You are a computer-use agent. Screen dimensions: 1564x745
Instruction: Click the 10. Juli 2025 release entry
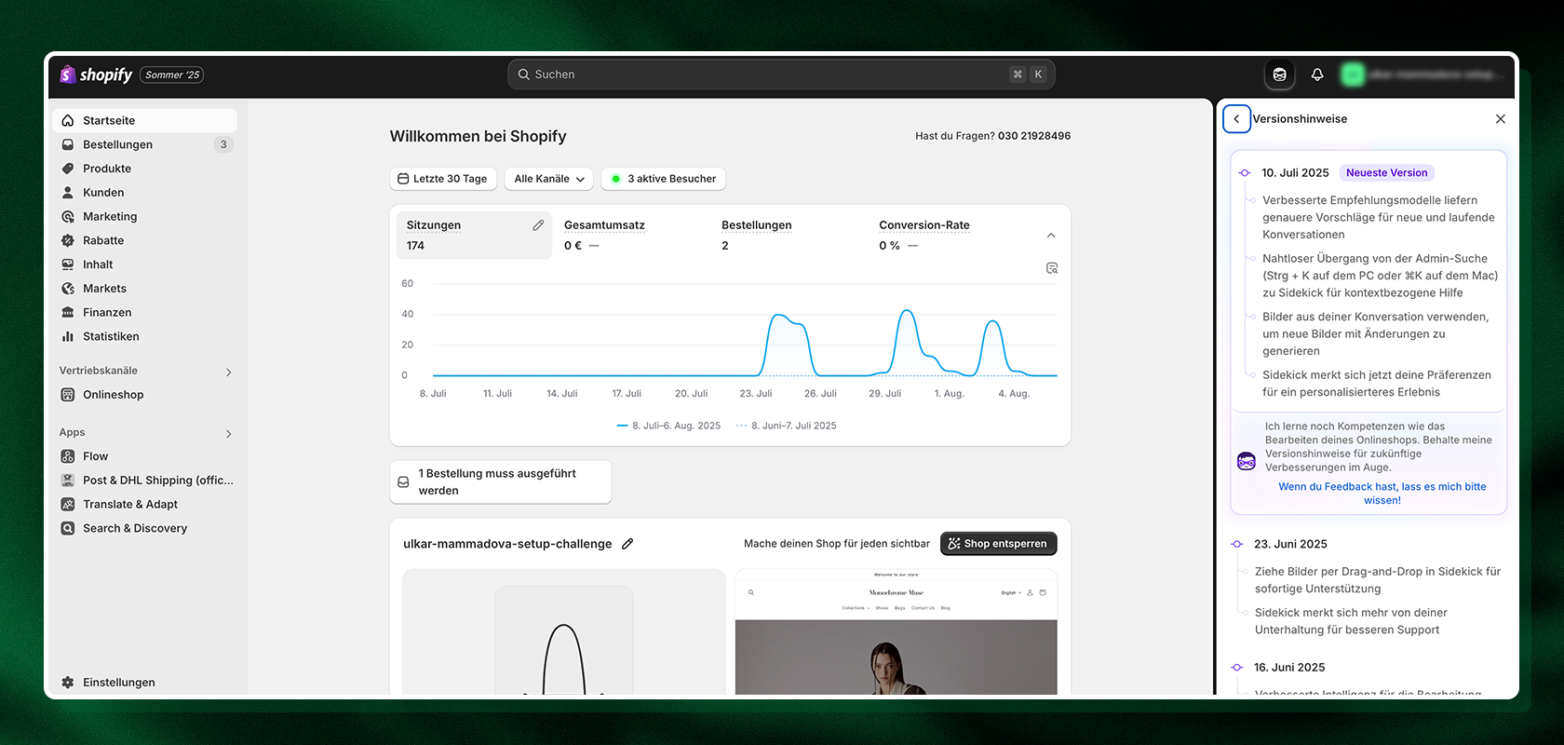coord(1295,173)
